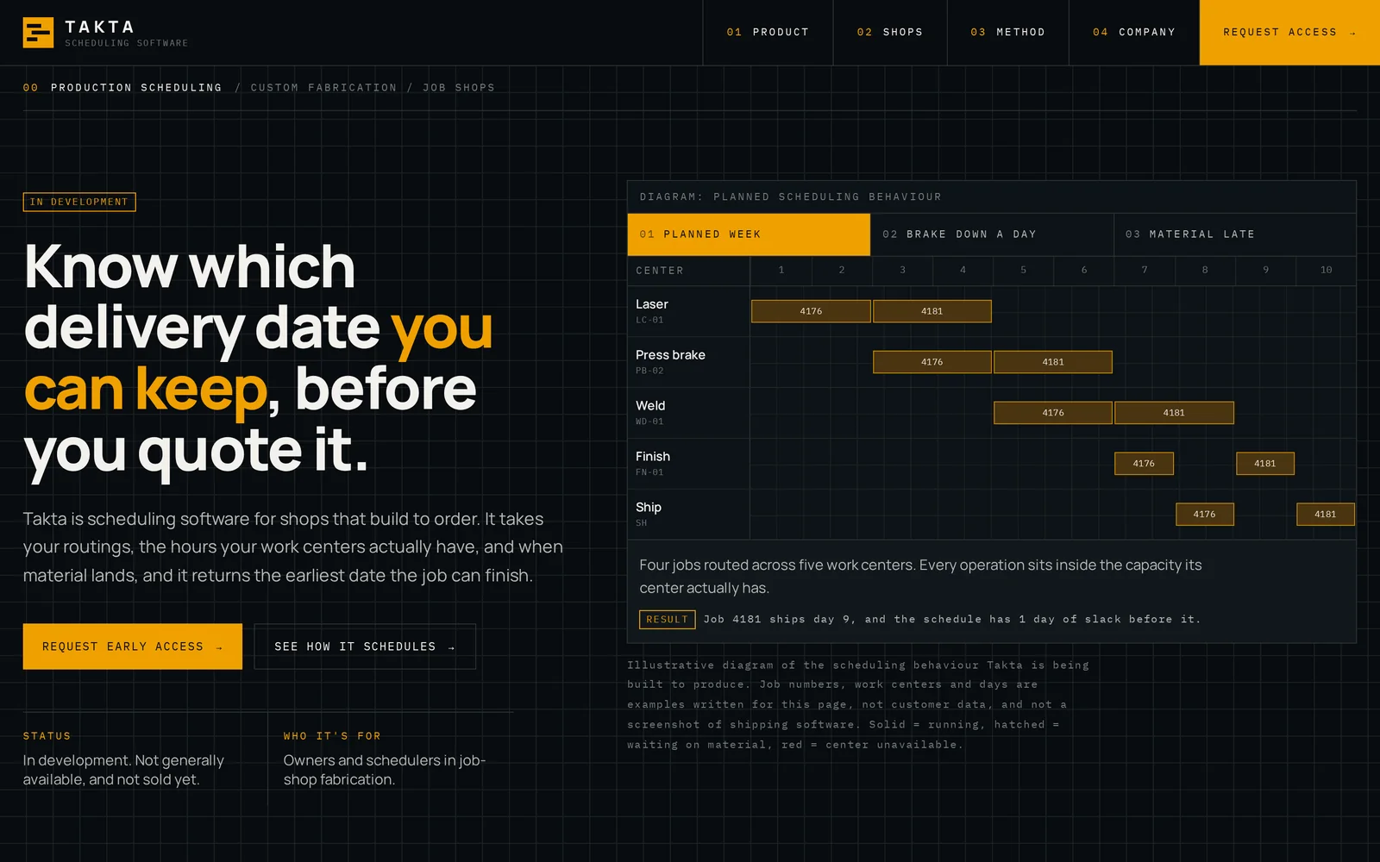Click the WHO IT'S FOR heading
The image size is (1380, 862).
332,736
